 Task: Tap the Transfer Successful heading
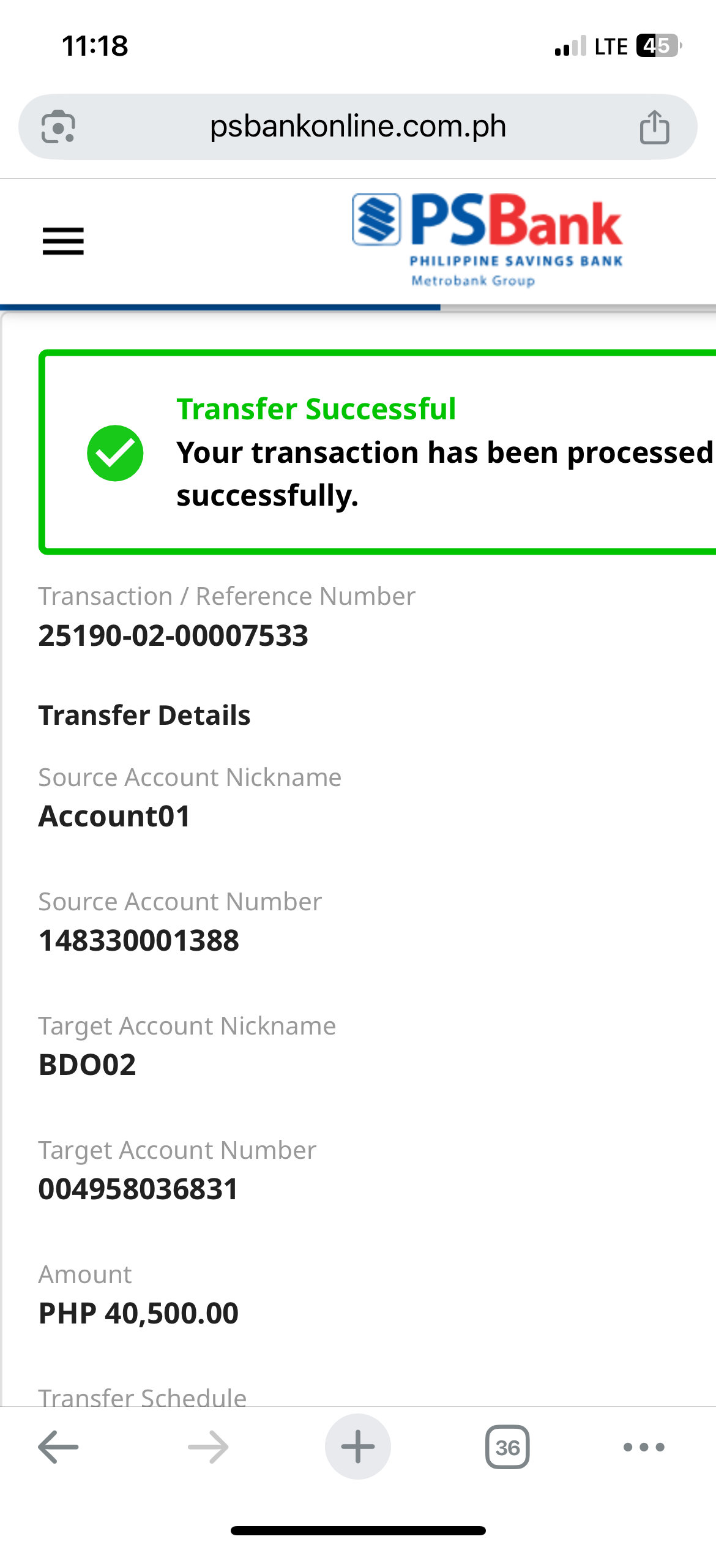point(316,409)
